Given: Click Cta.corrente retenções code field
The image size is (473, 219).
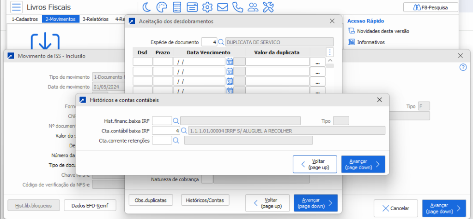Looking at the screenshot, I should coord(162,140).
